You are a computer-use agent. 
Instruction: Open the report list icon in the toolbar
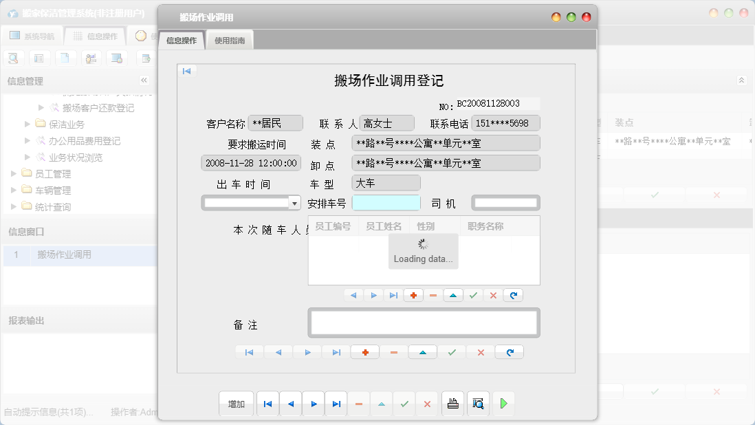39,58
